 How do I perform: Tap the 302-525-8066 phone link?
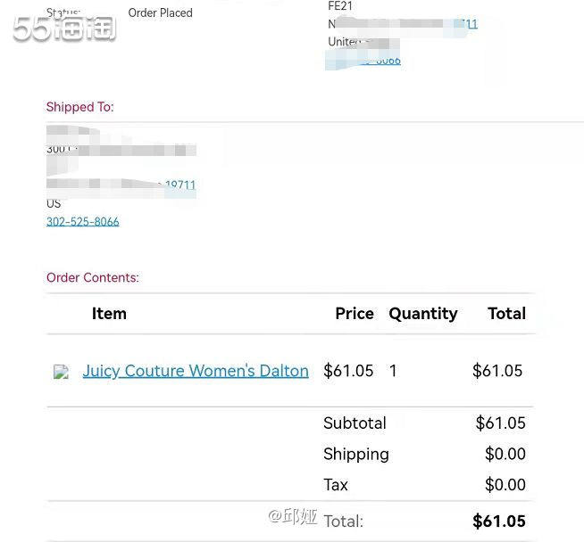point(83,222)
